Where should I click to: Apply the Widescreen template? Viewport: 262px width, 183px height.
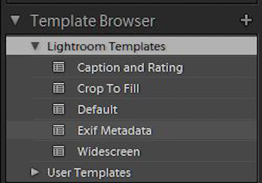tap(109, 152)
